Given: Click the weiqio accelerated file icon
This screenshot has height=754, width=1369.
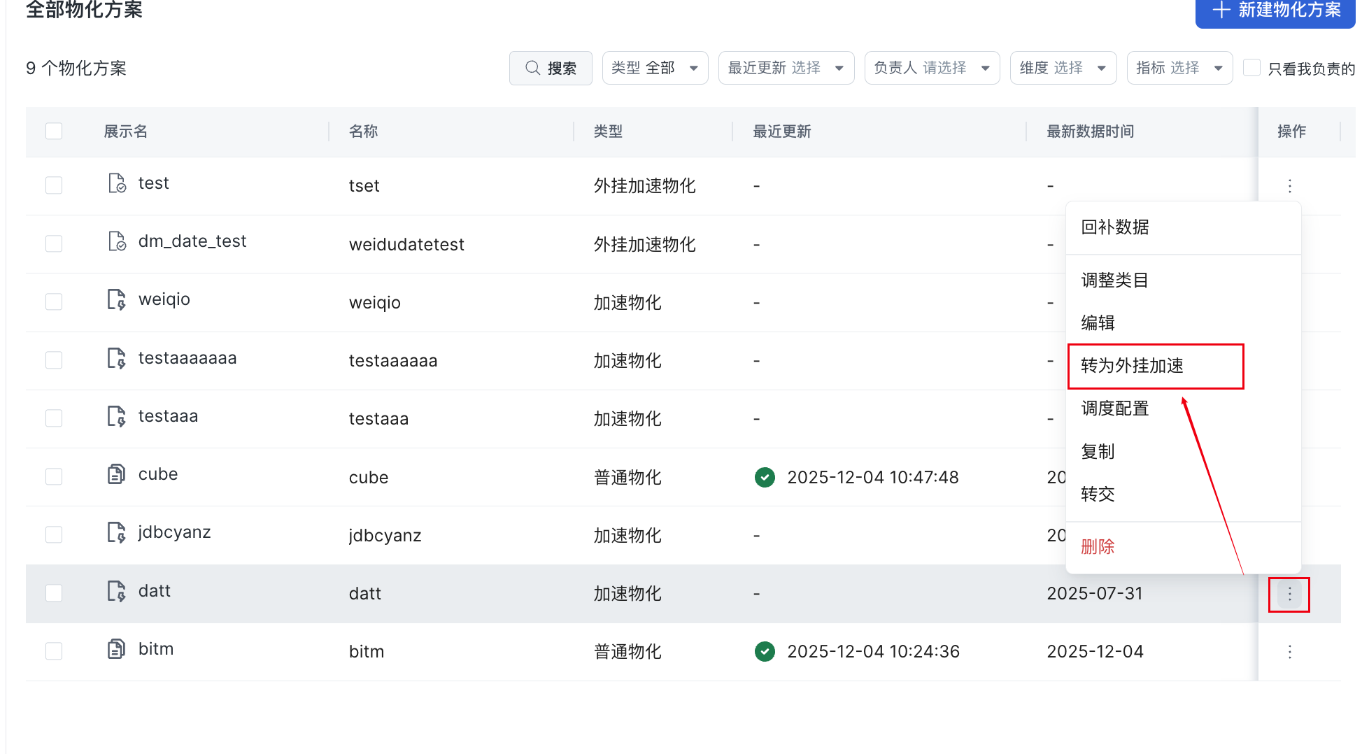Looking at the screenshot, I should point(117,299).
